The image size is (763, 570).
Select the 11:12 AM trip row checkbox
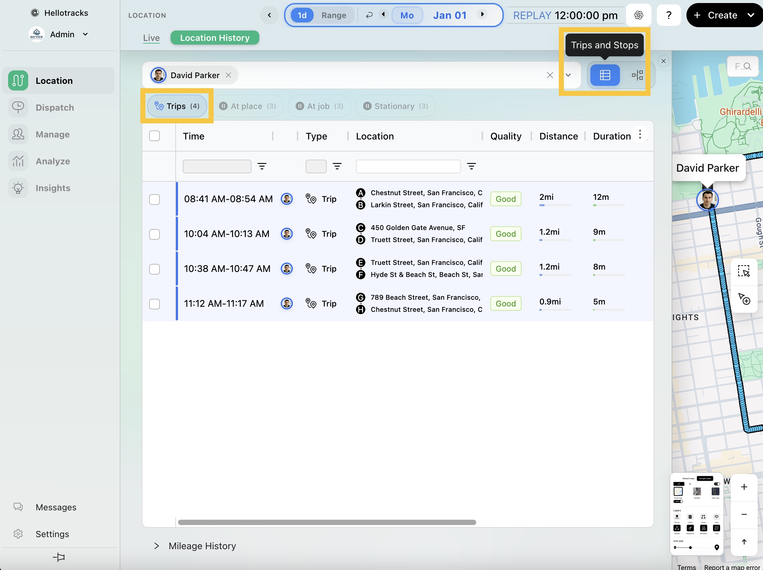(154, 304)
